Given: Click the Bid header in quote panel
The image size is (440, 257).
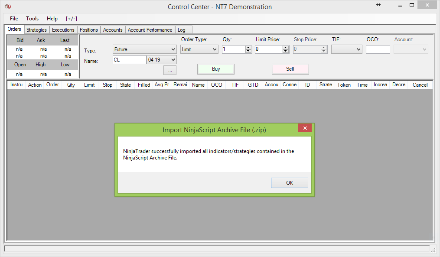Looking at the screenshot, I should click(20, 40).
